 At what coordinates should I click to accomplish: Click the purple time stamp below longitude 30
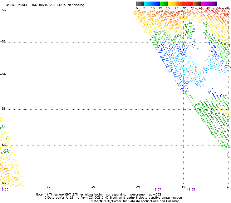(x=4, y=190)
